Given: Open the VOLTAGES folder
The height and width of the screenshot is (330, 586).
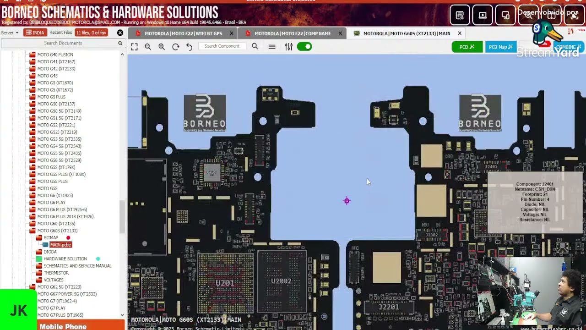Looking at the screenshot, I should tap(54, 280).
